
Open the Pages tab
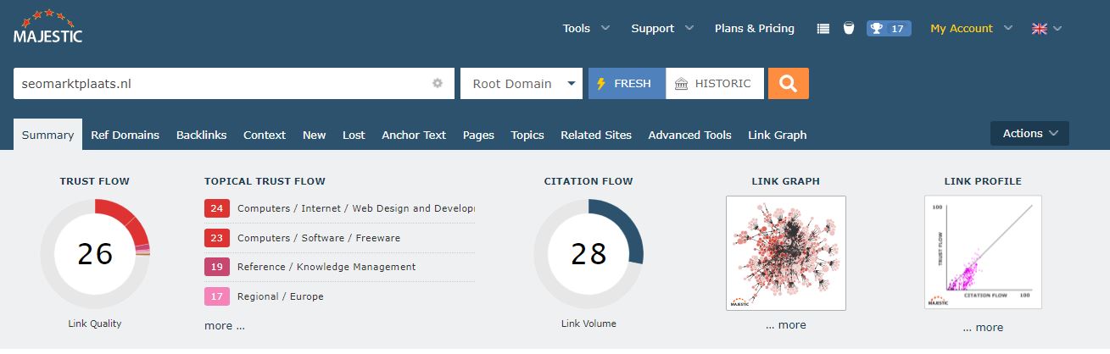tap(478, 135)
